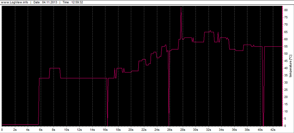Screen dimensions: 294x133
Task: Click the Time 12:59:32 header text
Action: tap(73, 2)
